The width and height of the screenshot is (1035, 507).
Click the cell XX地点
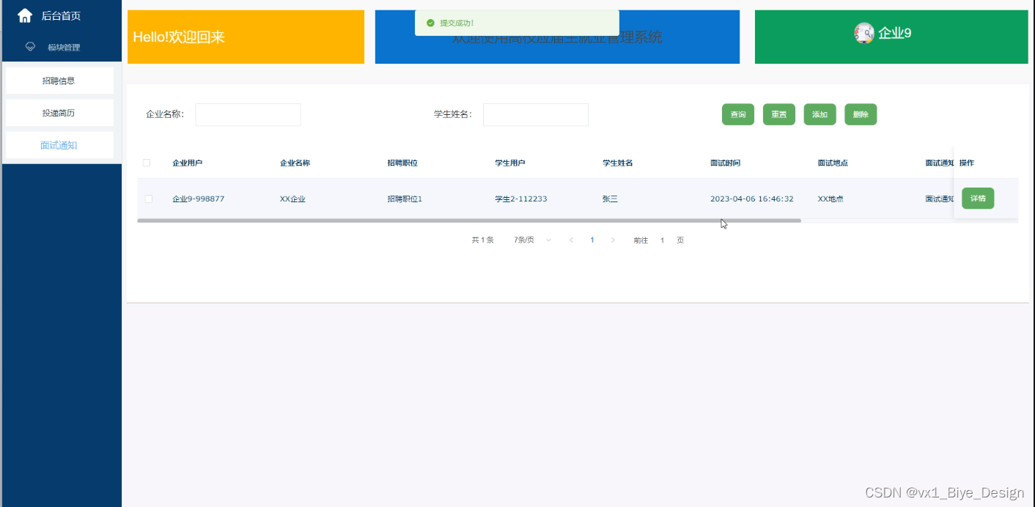click(830, 199)
